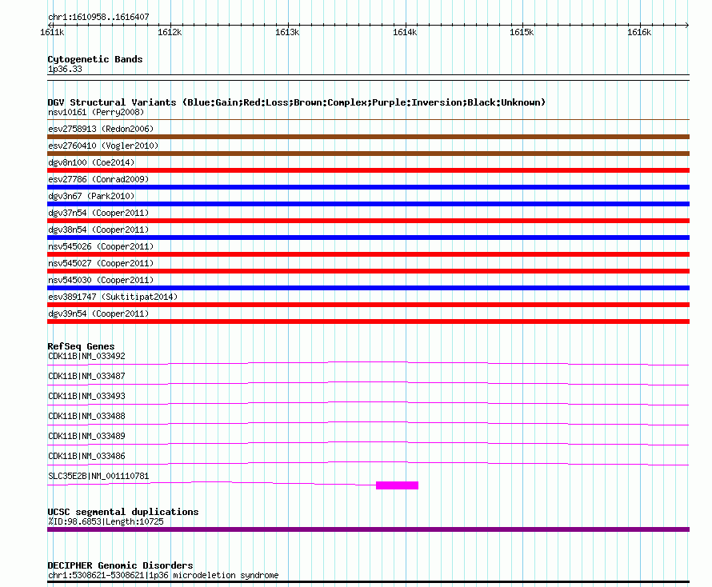Image resolution: width=712 pixels, height=587 pixels.
Task: Click the red bar under dgv39n54
Action: (x=368, y=321)
